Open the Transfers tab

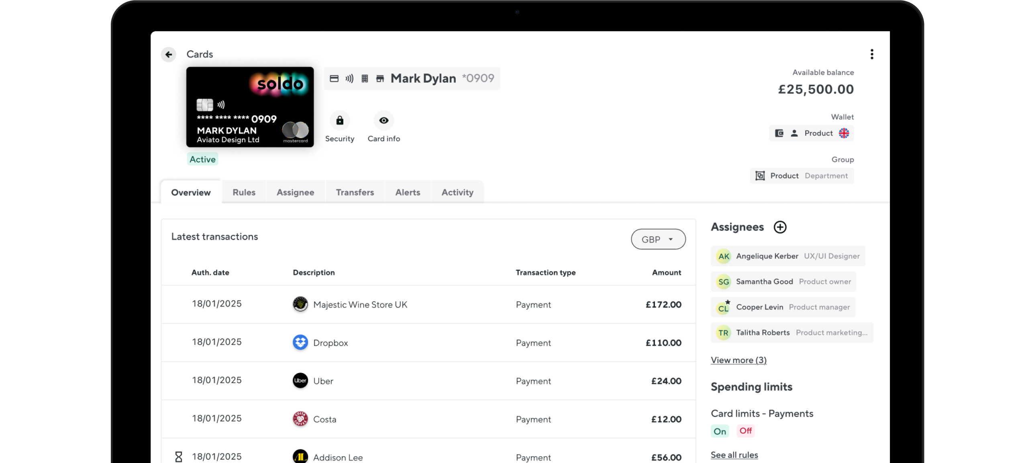(x=355, y=192)
